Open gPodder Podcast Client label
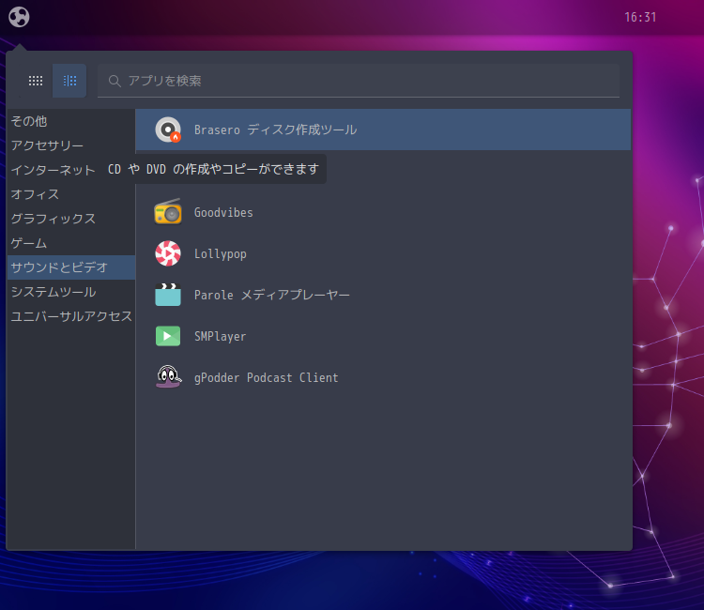Image resolution: width=704 pixels, height=610 pixels. 266,378
